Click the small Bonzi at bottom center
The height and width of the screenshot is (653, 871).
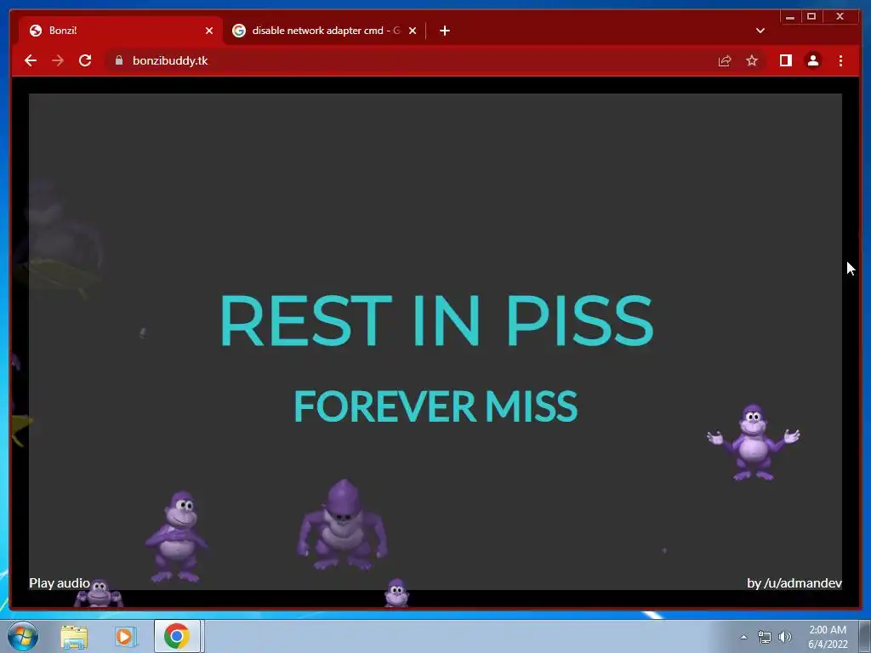396,593
